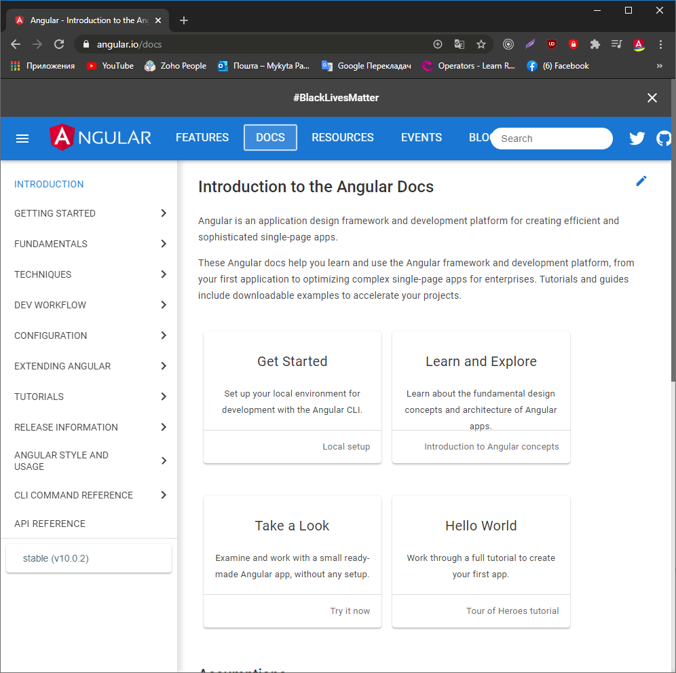This screenshot has width=676, height=673.
Task: View site security lock info
Action: (86, 44)
